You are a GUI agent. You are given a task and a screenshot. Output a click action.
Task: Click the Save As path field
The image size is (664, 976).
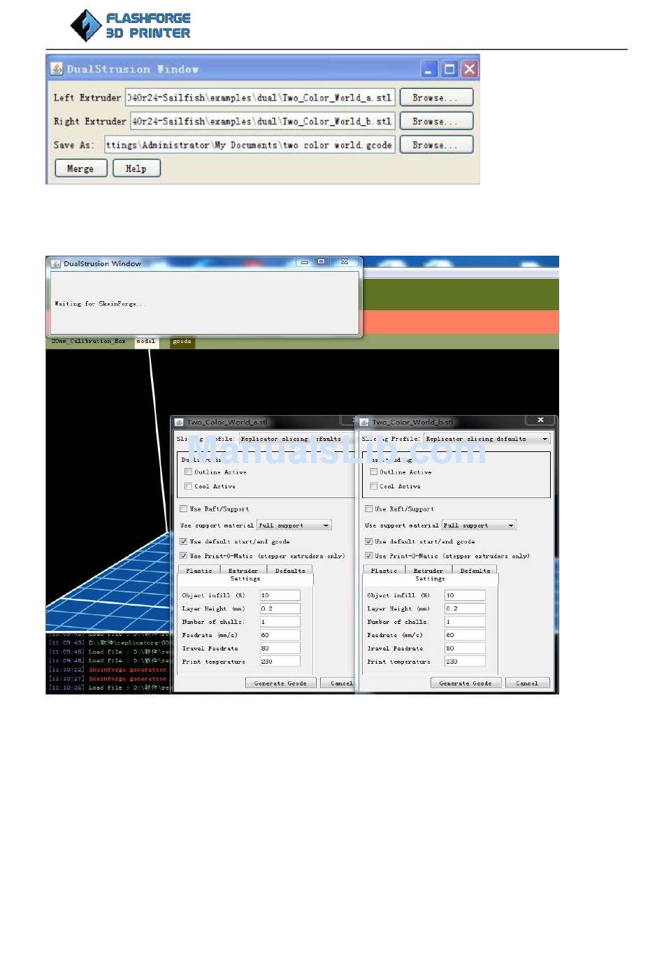pos(250,145)
